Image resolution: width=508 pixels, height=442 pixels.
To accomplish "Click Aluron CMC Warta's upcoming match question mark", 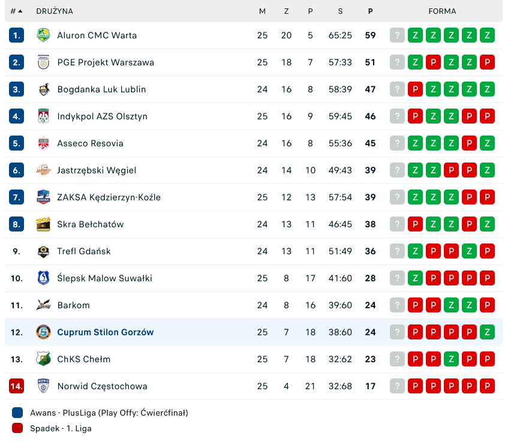I will coord(397,35).
